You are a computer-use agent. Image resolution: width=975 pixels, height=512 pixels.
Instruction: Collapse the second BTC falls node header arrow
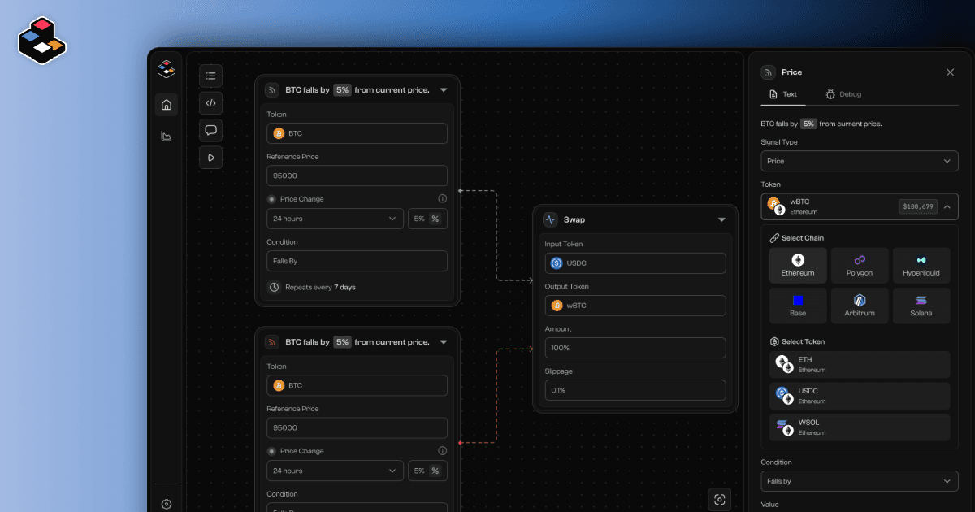(444, 342)
